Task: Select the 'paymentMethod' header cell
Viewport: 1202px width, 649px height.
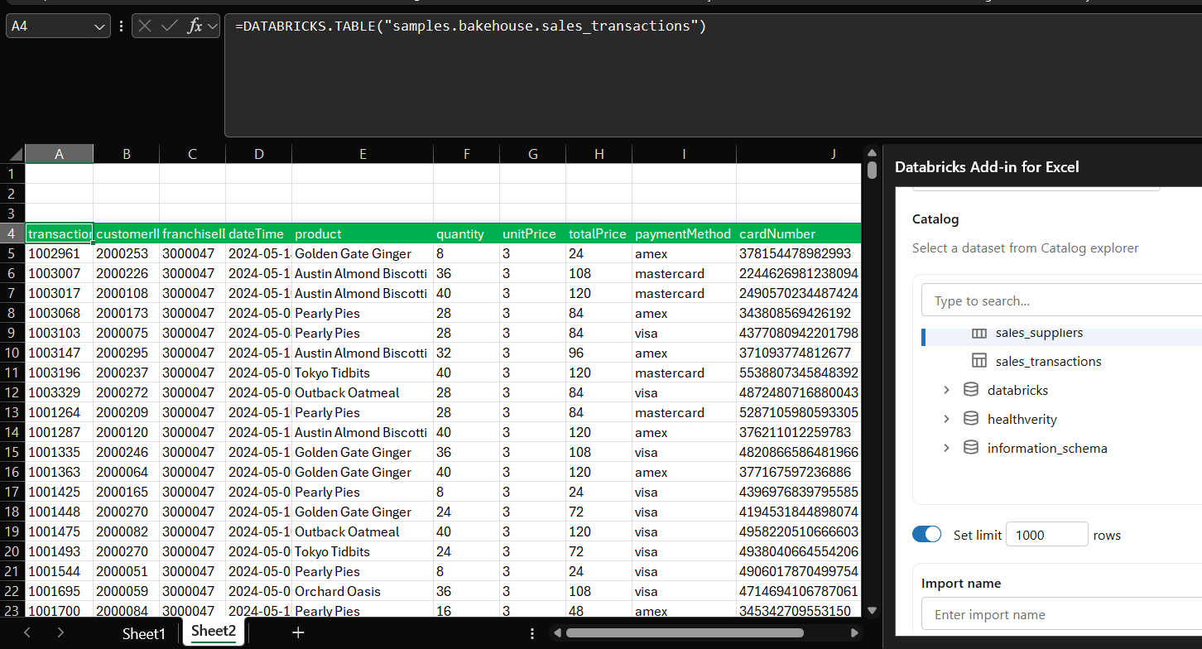Action: pyautogui.click(x=684, y=233)
